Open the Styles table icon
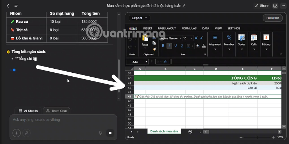This screenshot has height=144, width=289. click(241, 38)
